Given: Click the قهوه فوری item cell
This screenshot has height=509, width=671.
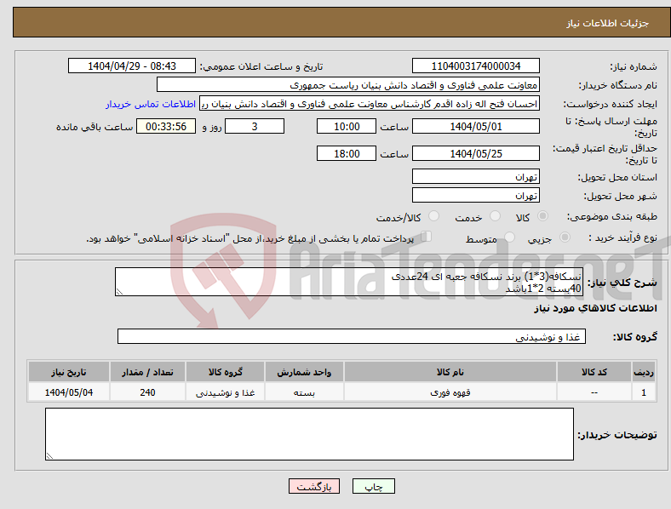Looking at the screenshot, I should (x=450, y=392).
